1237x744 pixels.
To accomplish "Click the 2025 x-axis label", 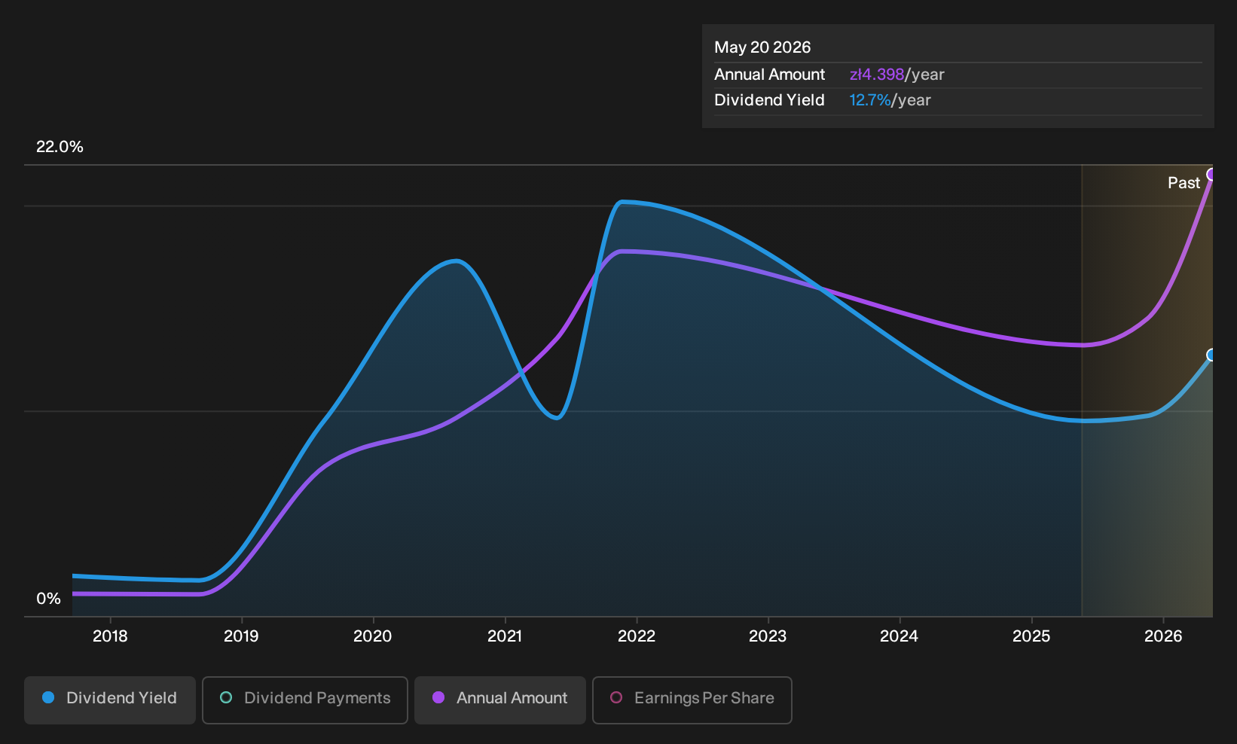I will (x=1031, y=636).
